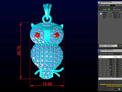Image resolution: width=122 pixels, height=92 pixels.
Task: Click the gem count cell showing 54
Action: pos(118,14)
